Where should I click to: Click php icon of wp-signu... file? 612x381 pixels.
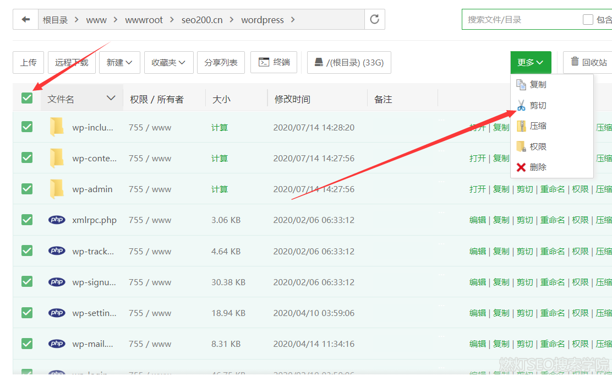click(57, 281)
